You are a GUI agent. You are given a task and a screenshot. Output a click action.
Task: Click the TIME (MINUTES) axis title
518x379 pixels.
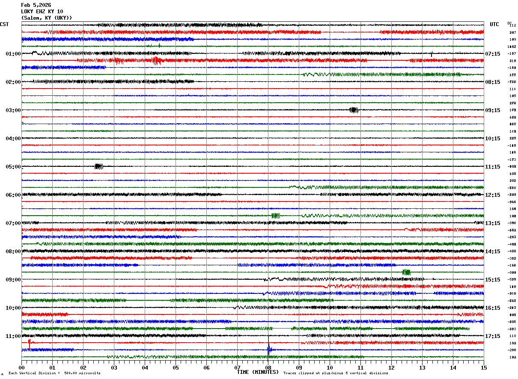click(x=258, y=372)
